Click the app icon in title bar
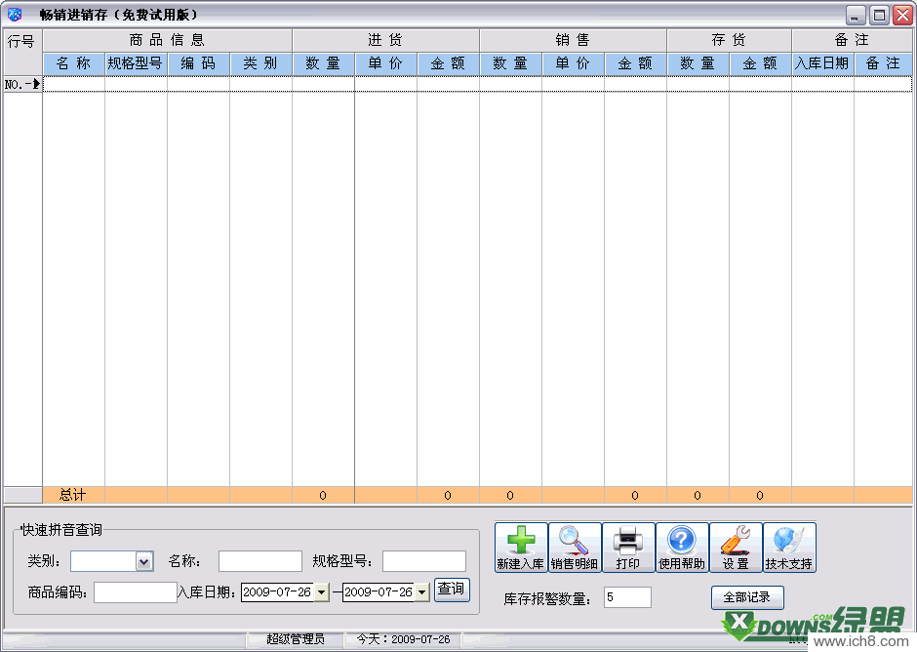The width and height of the screenshot is (917, 652). (x=15, y=15)
